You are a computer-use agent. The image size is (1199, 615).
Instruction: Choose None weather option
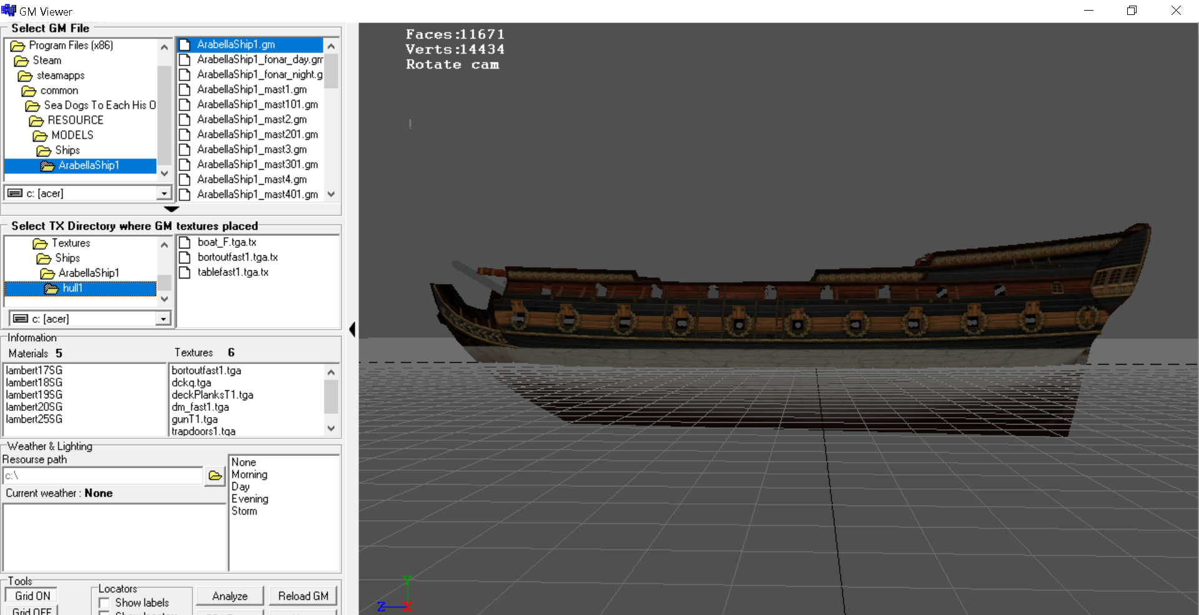[x=244, y=463]
